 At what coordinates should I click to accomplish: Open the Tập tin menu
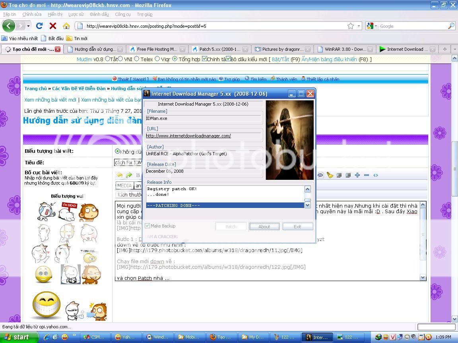[10, 14]
